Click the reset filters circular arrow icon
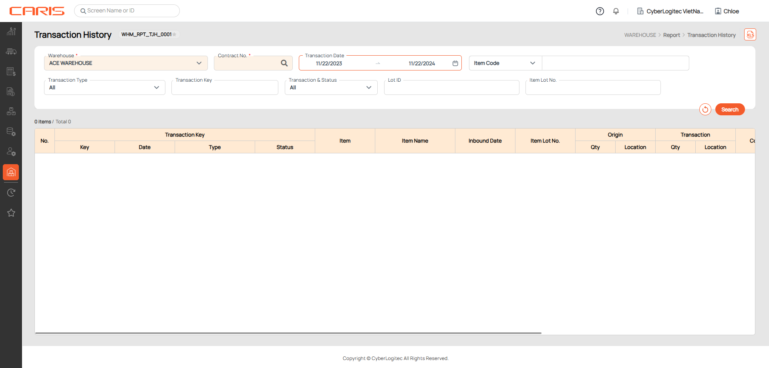Image resolution: width=769 pixels, height=368 pixels. click(x=705, y=109)
